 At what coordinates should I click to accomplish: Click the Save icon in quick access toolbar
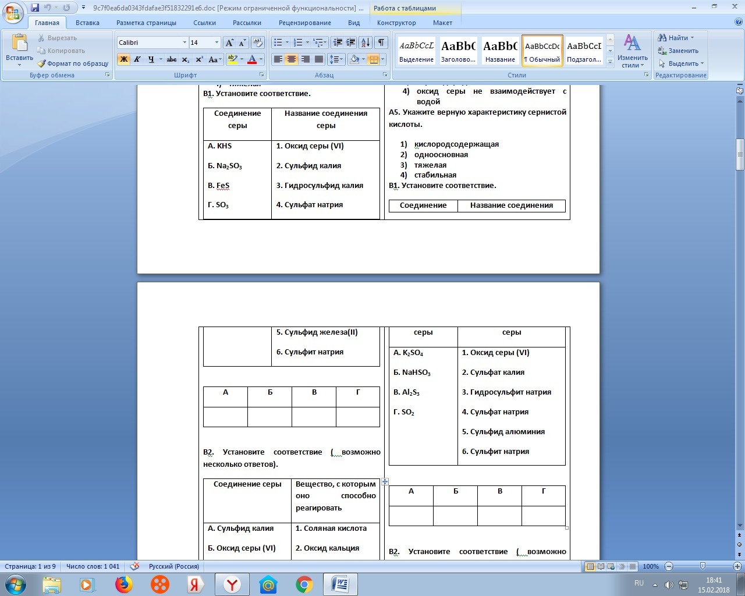(35, 8)
